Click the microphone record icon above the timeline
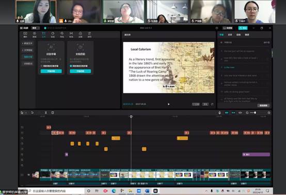The image size is (286, 195). point(219,113)
